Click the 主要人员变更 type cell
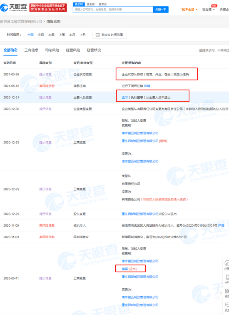The height and width of the screenshot is (315, 229). [x=82, y=97]
